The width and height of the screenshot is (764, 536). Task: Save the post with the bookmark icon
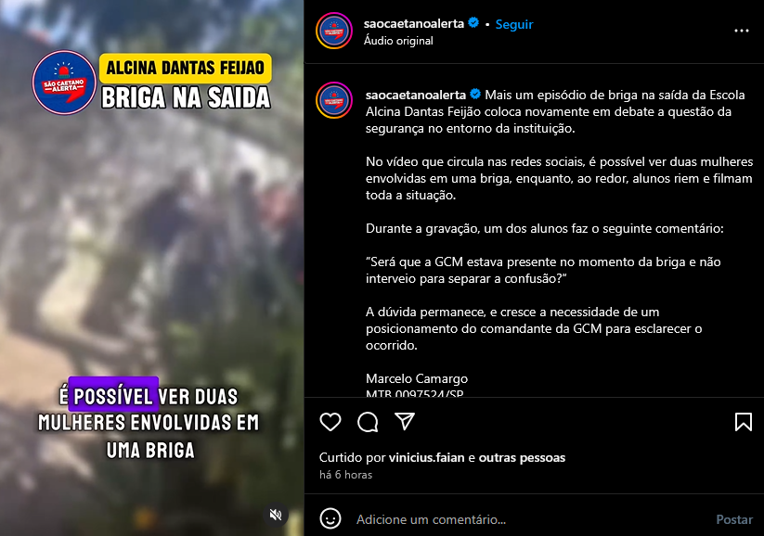743,422
